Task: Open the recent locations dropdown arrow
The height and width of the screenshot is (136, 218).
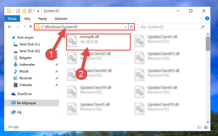Action: [x=25, y=27]
